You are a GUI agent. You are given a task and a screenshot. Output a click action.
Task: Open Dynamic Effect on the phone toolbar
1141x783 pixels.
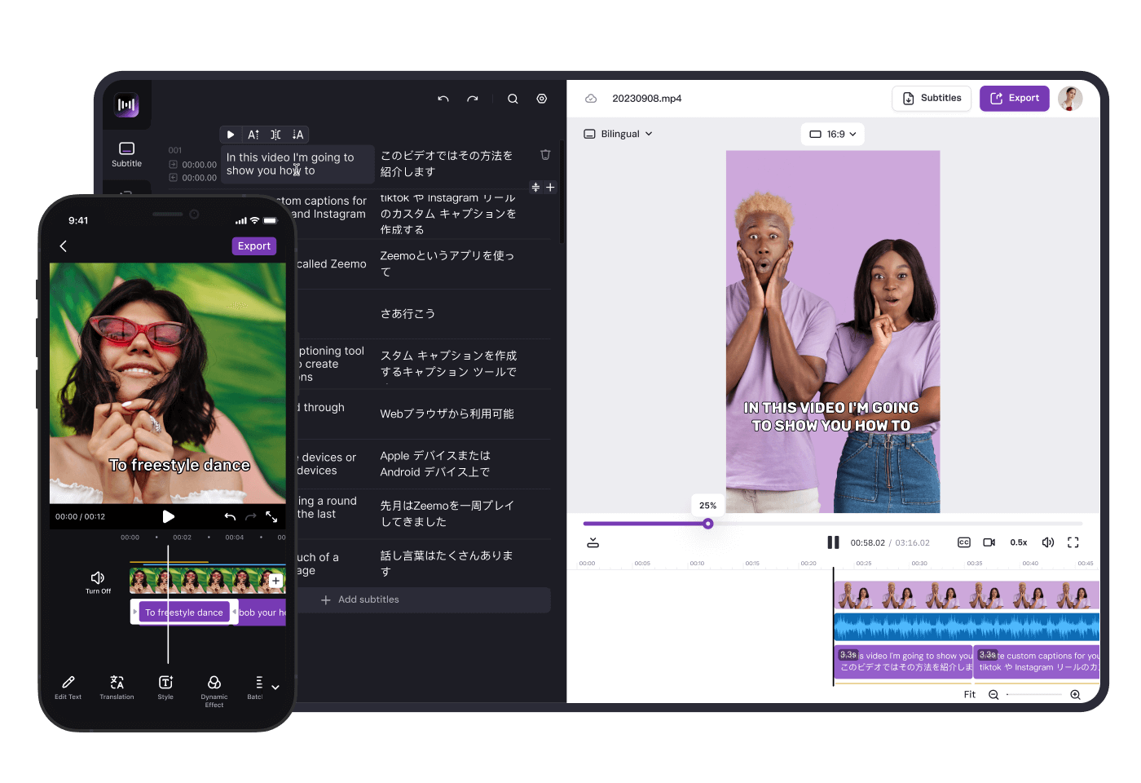(214, 691)
